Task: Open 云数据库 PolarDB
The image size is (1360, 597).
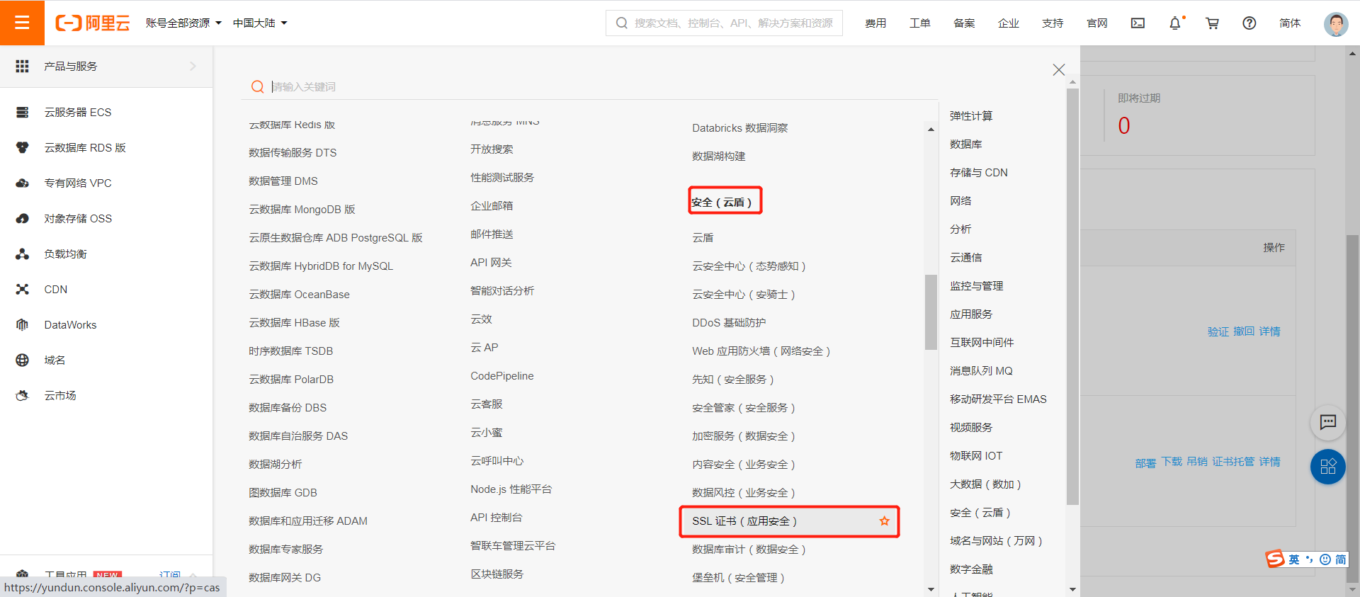Action: (x=291, y=380)
